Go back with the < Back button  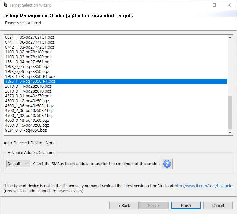[x=124, y=206]
